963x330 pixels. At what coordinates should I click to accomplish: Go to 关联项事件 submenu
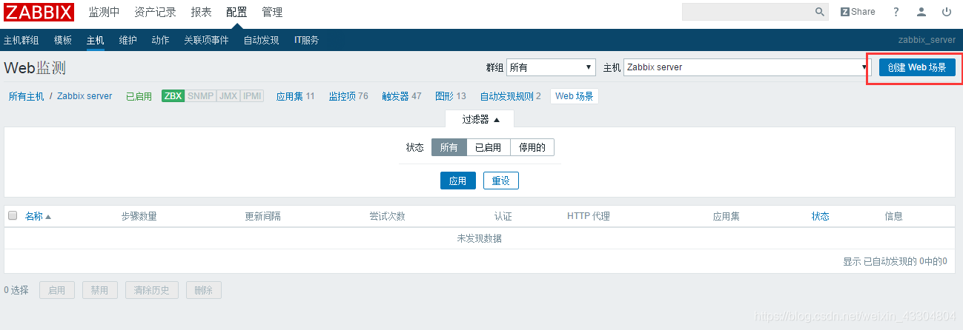[206, 40]
